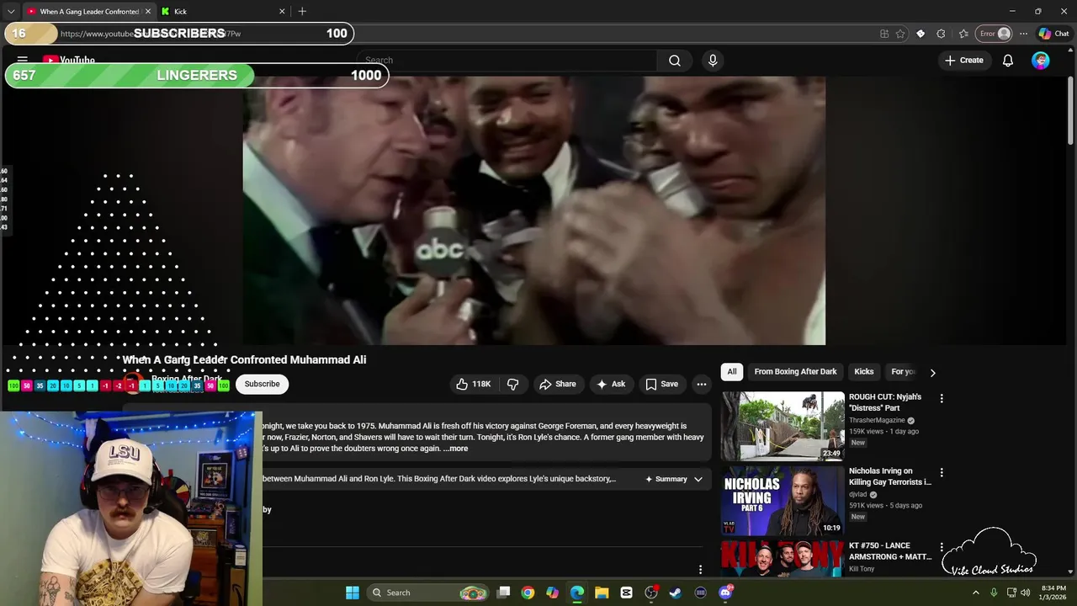Image resolution: width=1077 pixels, height=606 pixels.
Task: Open the browser profile Error button
Action: [x=994, y=34]
